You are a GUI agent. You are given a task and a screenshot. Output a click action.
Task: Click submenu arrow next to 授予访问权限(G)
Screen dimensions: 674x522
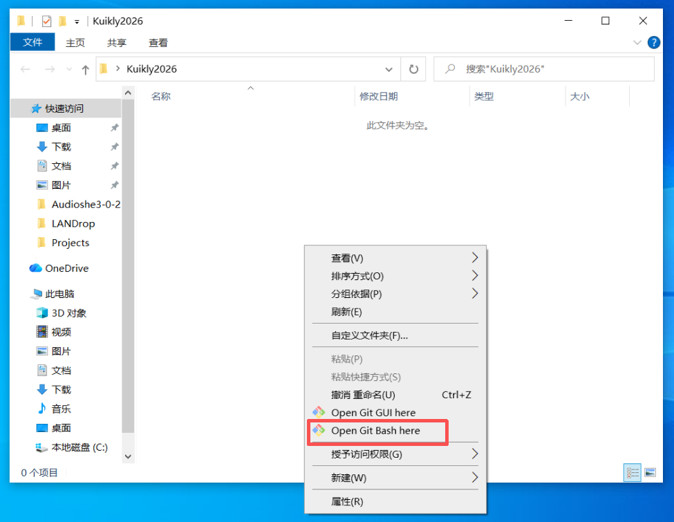[474, 454]
